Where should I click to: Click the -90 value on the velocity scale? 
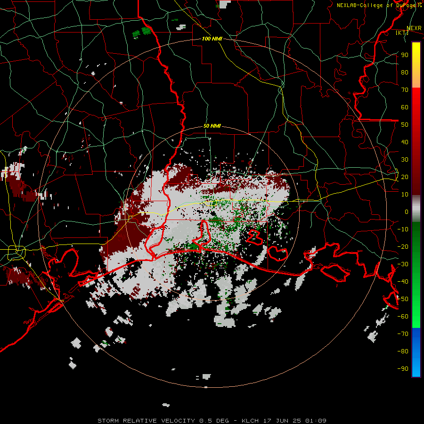click(403, 369)
